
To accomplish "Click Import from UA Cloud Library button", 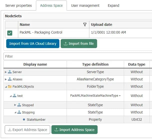I will [x=33, y=44].
